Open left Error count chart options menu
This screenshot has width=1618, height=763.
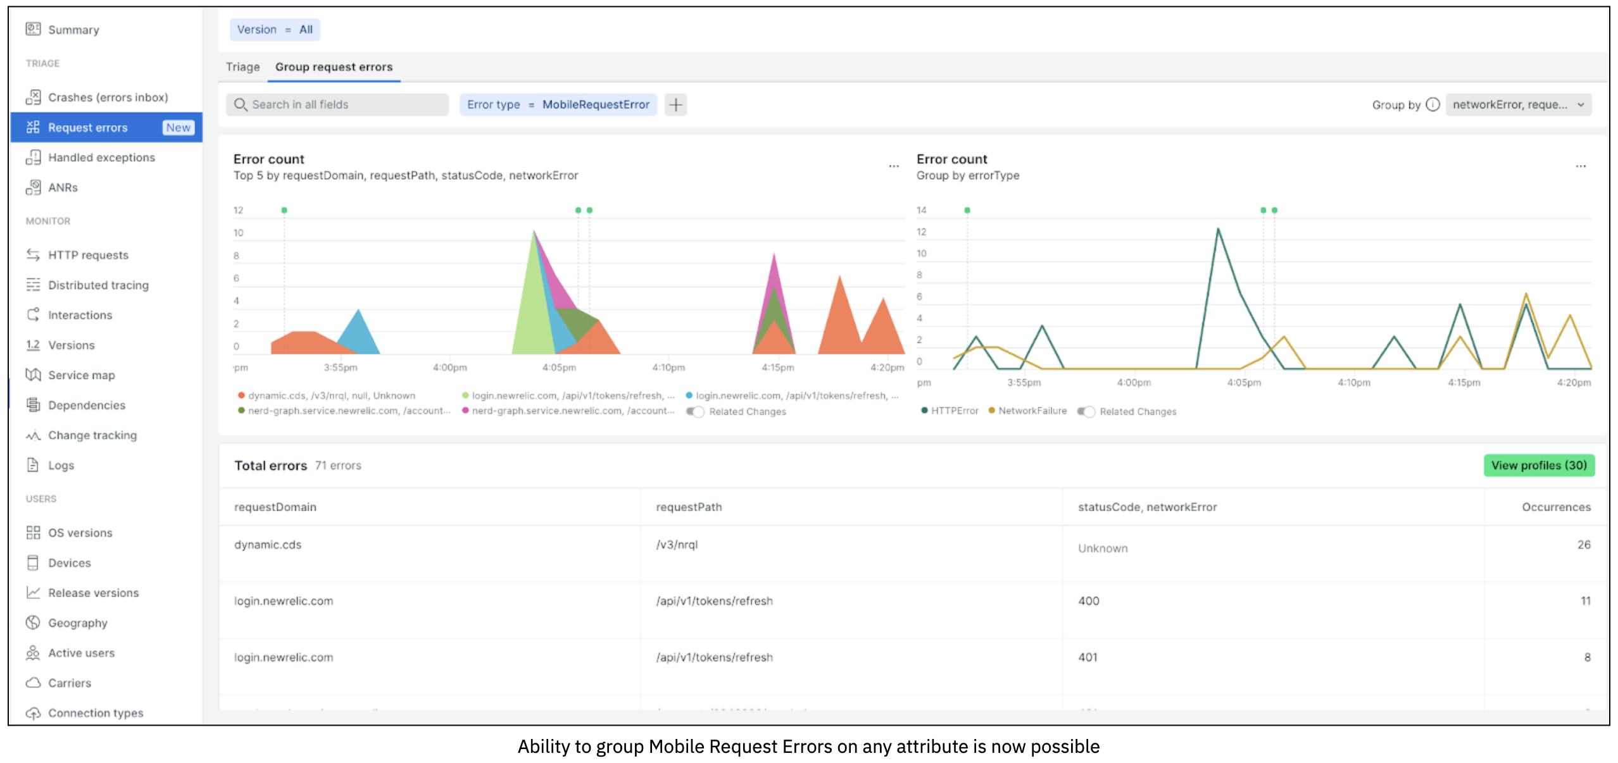click(893, 166)
